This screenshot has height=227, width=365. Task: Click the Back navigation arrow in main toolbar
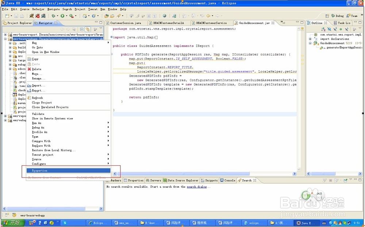[208, 16]
